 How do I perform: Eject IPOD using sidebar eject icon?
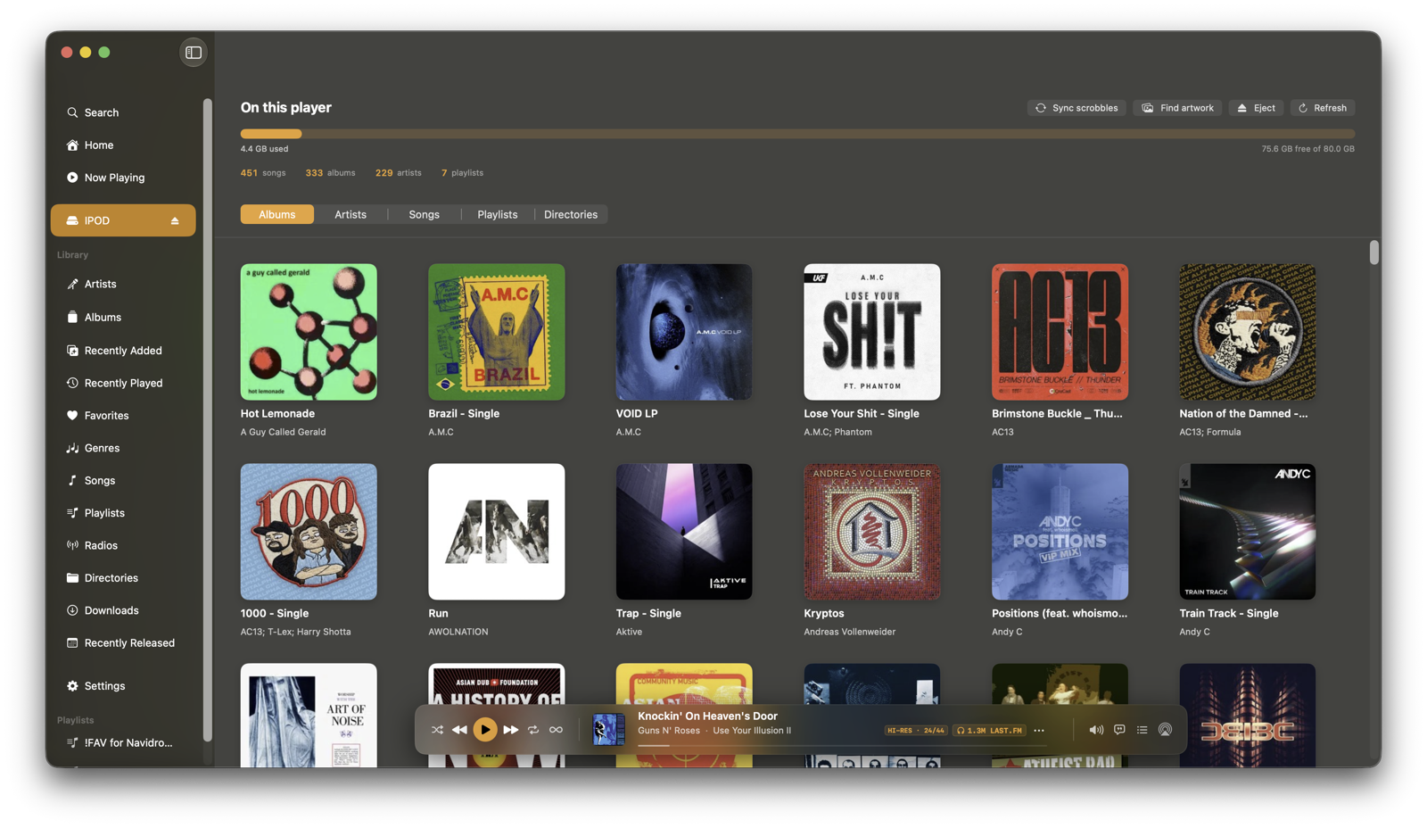175,220
